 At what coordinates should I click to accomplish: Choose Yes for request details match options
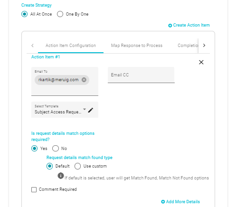pyautogui.click(x=34, y=149)
